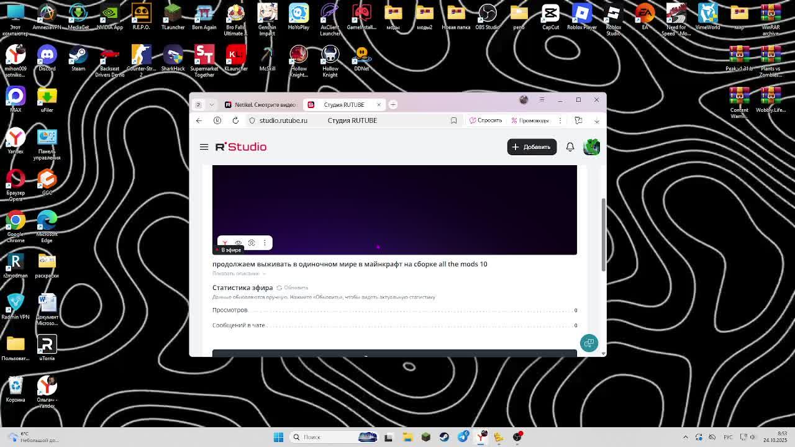Select the Discord desktop icon
The image size is (795, 447).
47,59
